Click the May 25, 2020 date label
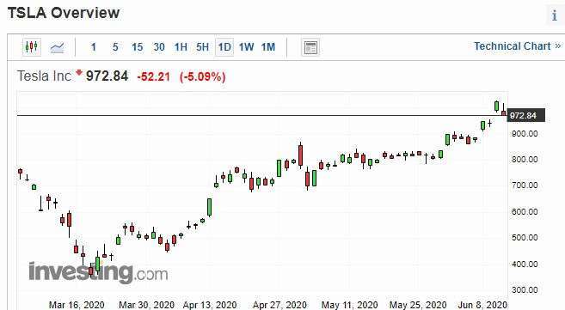Image resolution: width=565 pixels, height=310 pixels. click(418, 305)
